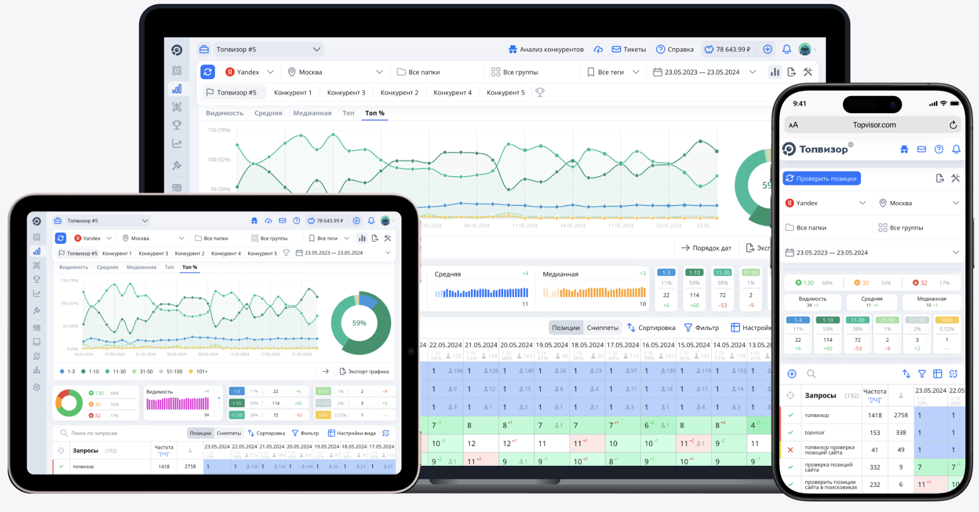The height and width of the screenshot is (512, 979).
Task: Open Настройки вида on the tablet
Action: tap(352, 433)
